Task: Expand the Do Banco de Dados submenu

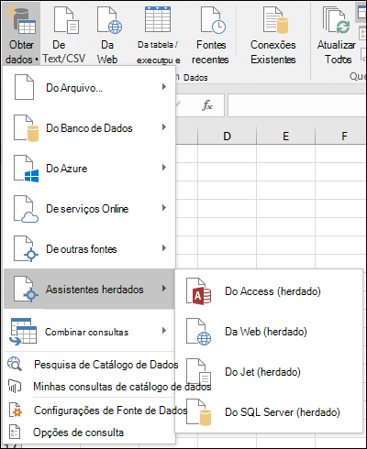Action: 89,128
